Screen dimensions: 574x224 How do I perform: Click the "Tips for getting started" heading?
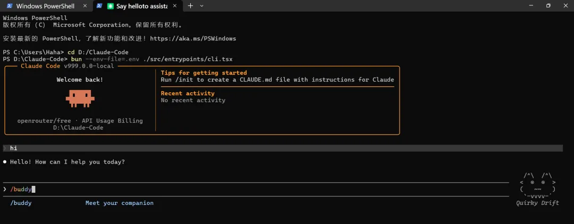tap(204, 73)
